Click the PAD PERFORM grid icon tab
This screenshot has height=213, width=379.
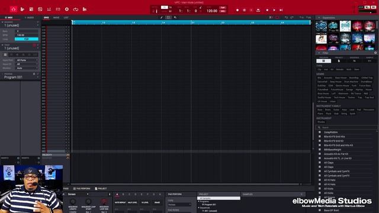[x=82, y=188]
